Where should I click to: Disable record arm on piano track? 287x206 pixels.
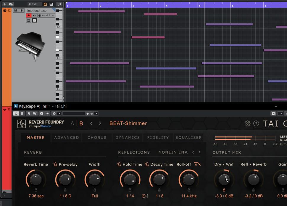point(29,15)
